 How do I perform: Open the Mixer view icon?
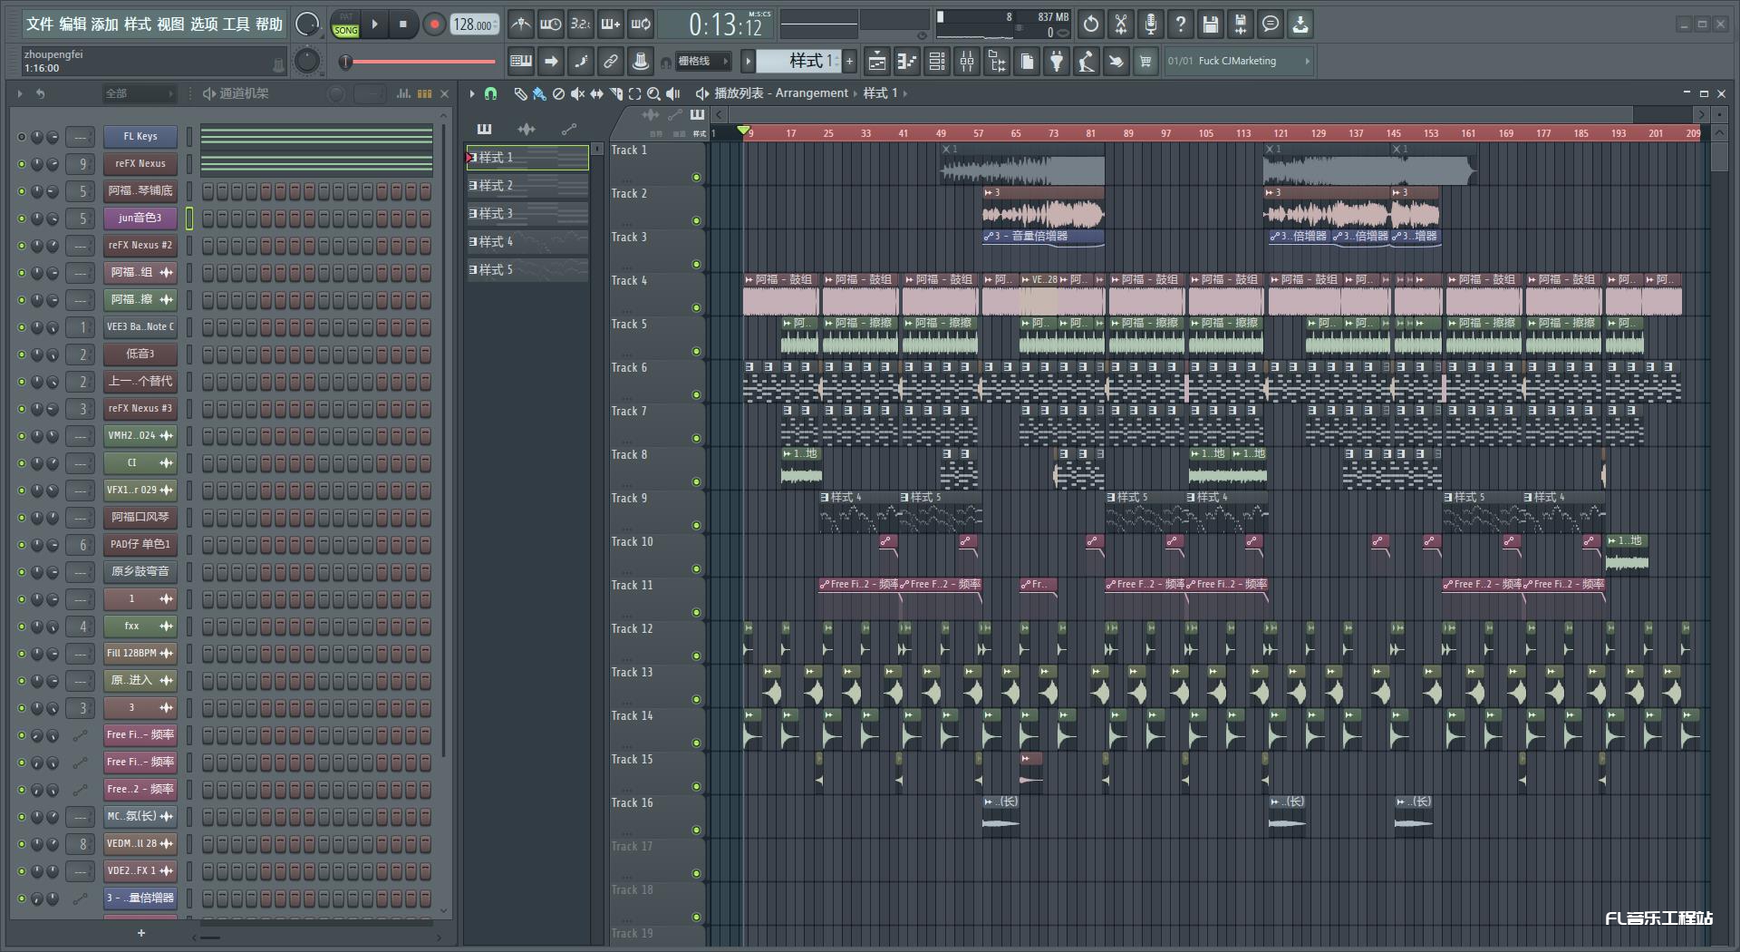coord(967,62)
